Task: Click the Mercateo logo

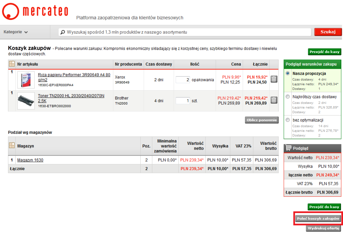Action: [35, 11]
